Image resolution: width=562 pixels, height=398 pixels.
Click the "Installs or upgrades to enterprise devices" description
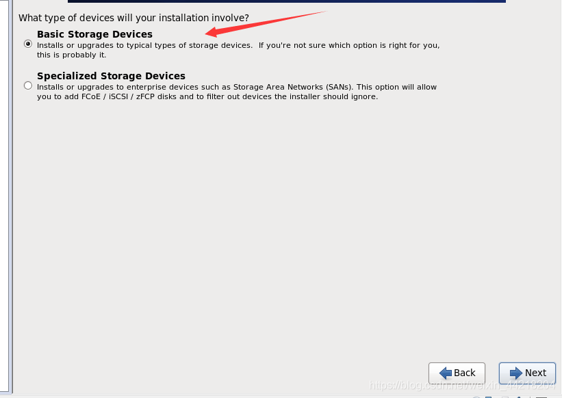[134, 87]
